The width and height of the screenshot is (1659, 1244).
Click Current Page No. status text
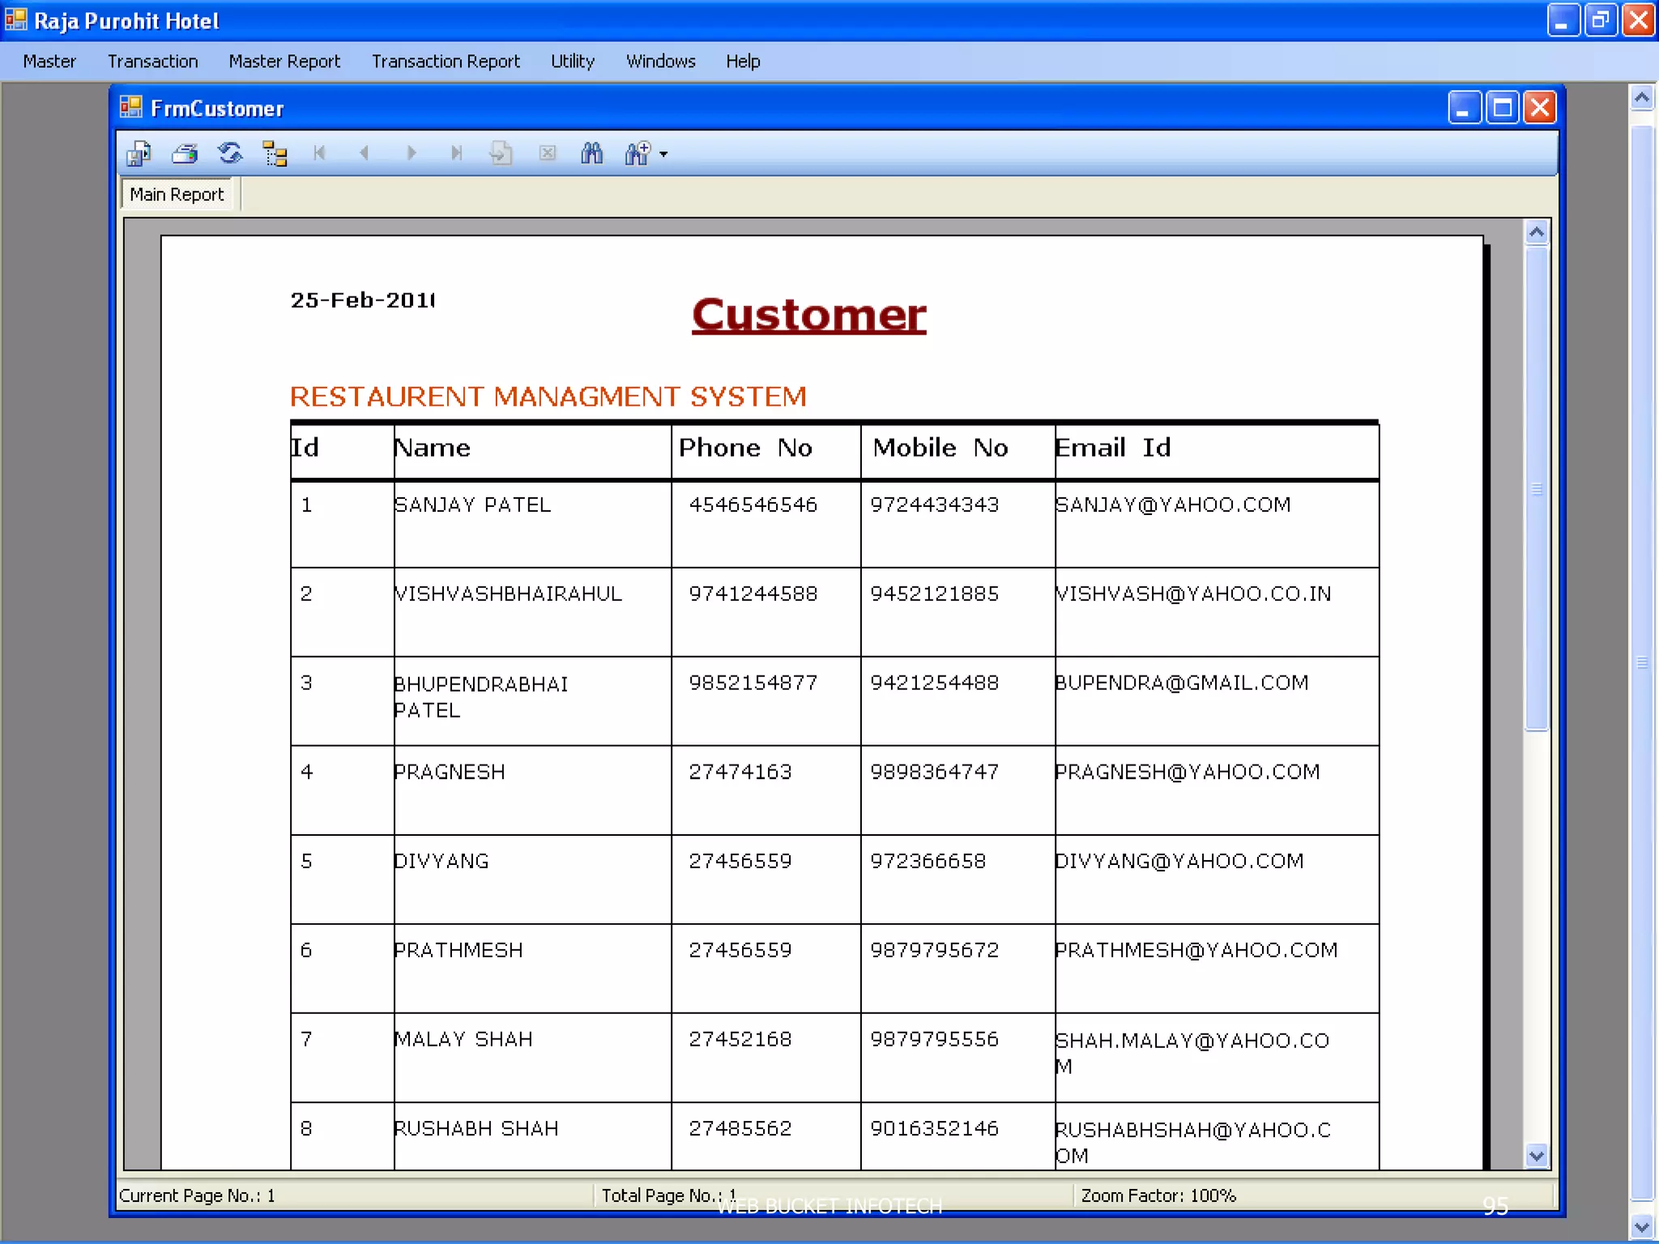(197, 1195)
